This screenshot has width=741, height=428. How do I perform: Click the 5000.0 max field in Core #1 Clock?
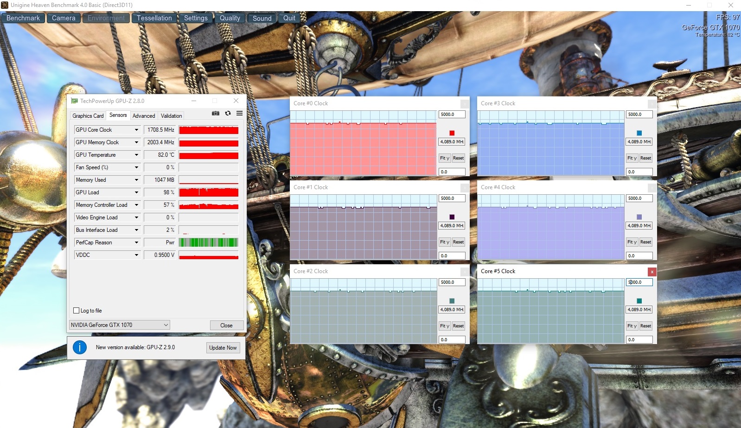[x=452, y=198]
